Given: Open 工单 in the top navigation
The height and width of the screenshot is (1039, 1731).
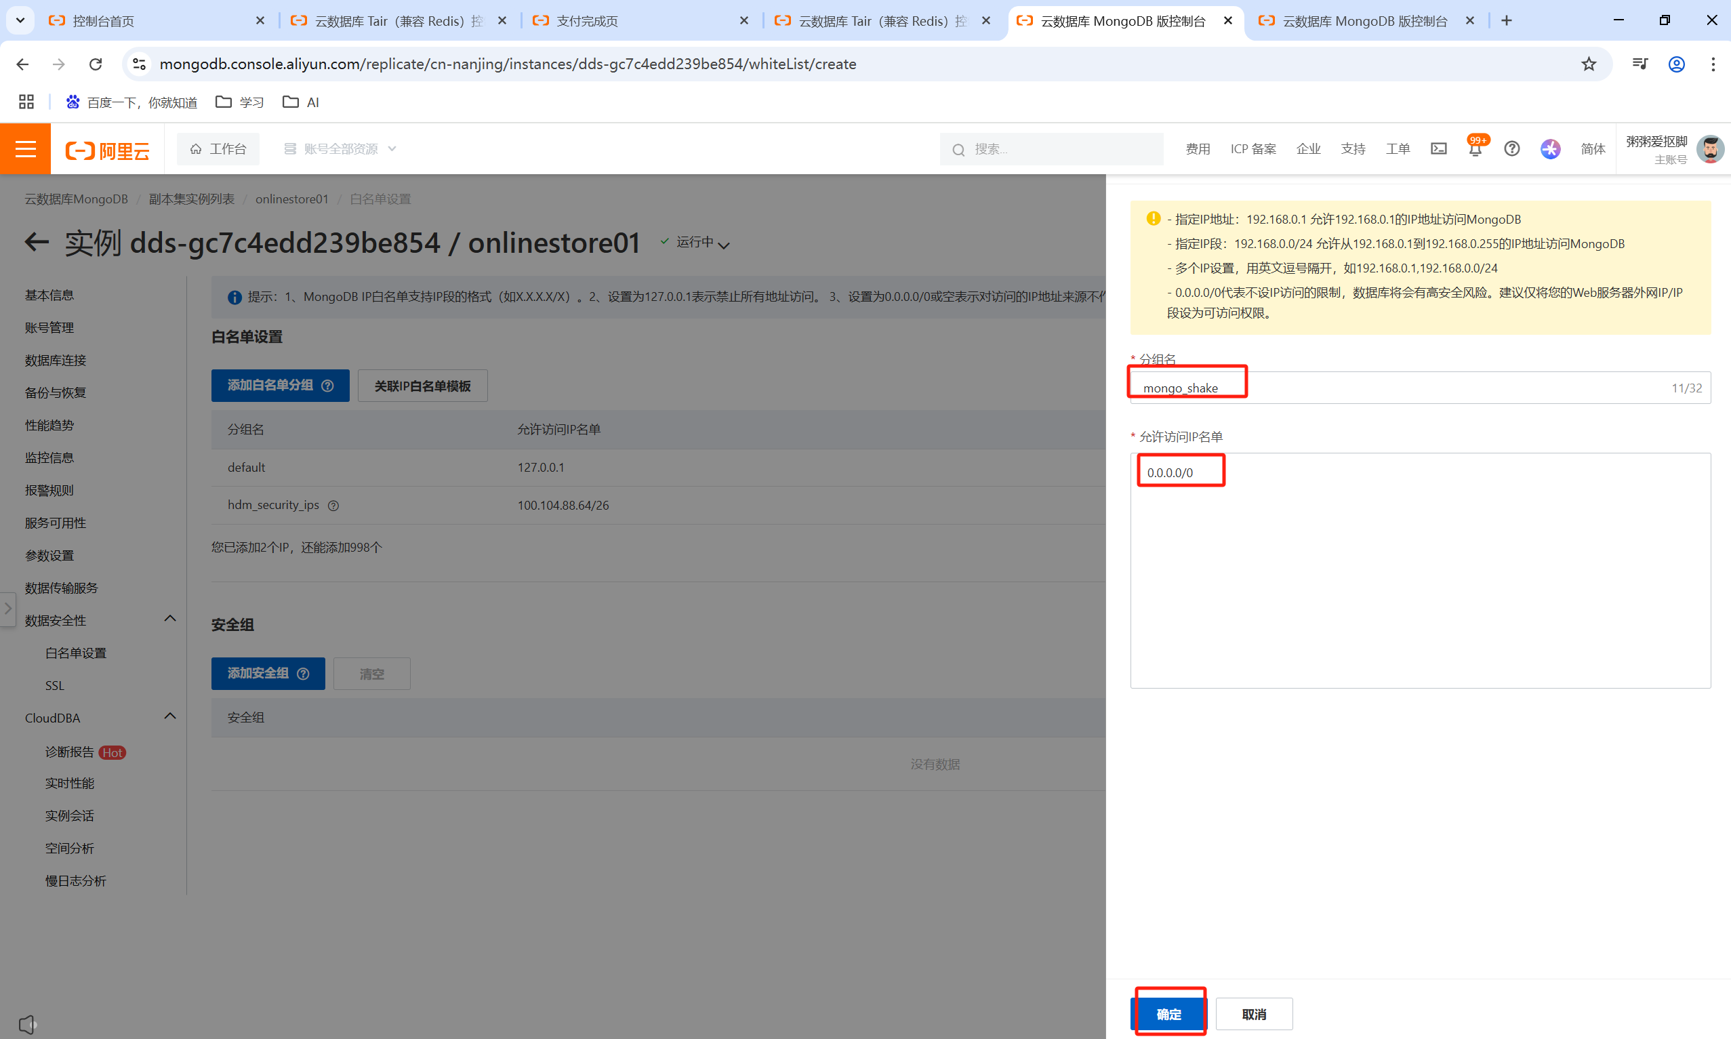Looking at the screenshot, I should 1397,148.
